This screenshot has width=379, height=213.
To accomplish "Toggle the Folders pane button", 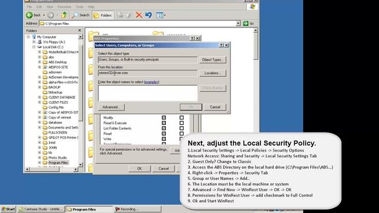I will pyautogui.click(x=102, y=15).
